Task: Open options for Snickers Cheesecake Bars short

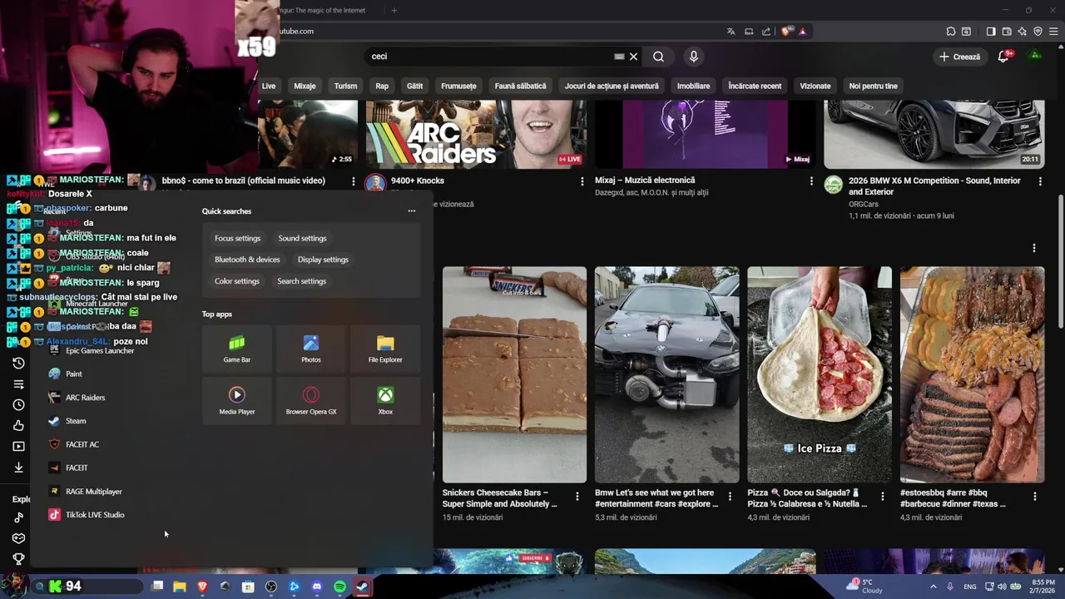Action: click(577, 497)
